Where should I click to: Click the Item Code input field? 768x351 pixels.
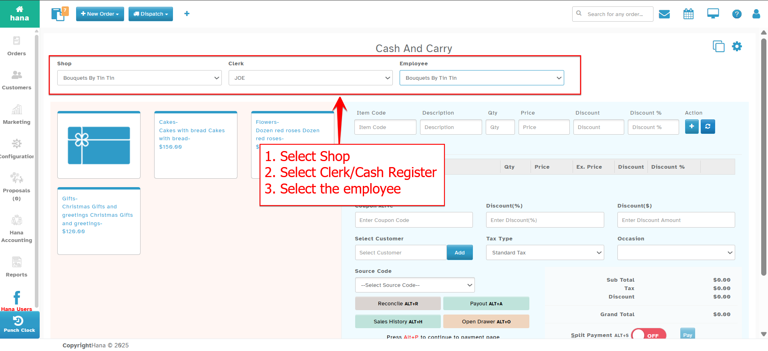tap(385, 127)
